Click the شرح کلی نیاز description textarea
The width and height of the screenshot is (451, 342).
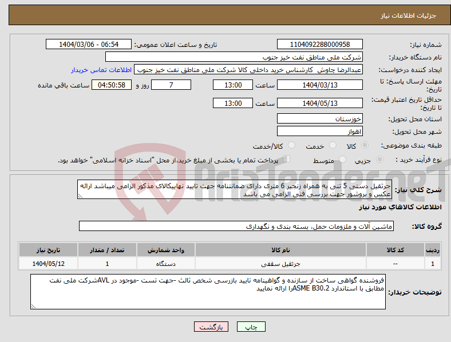pos(235,190)
